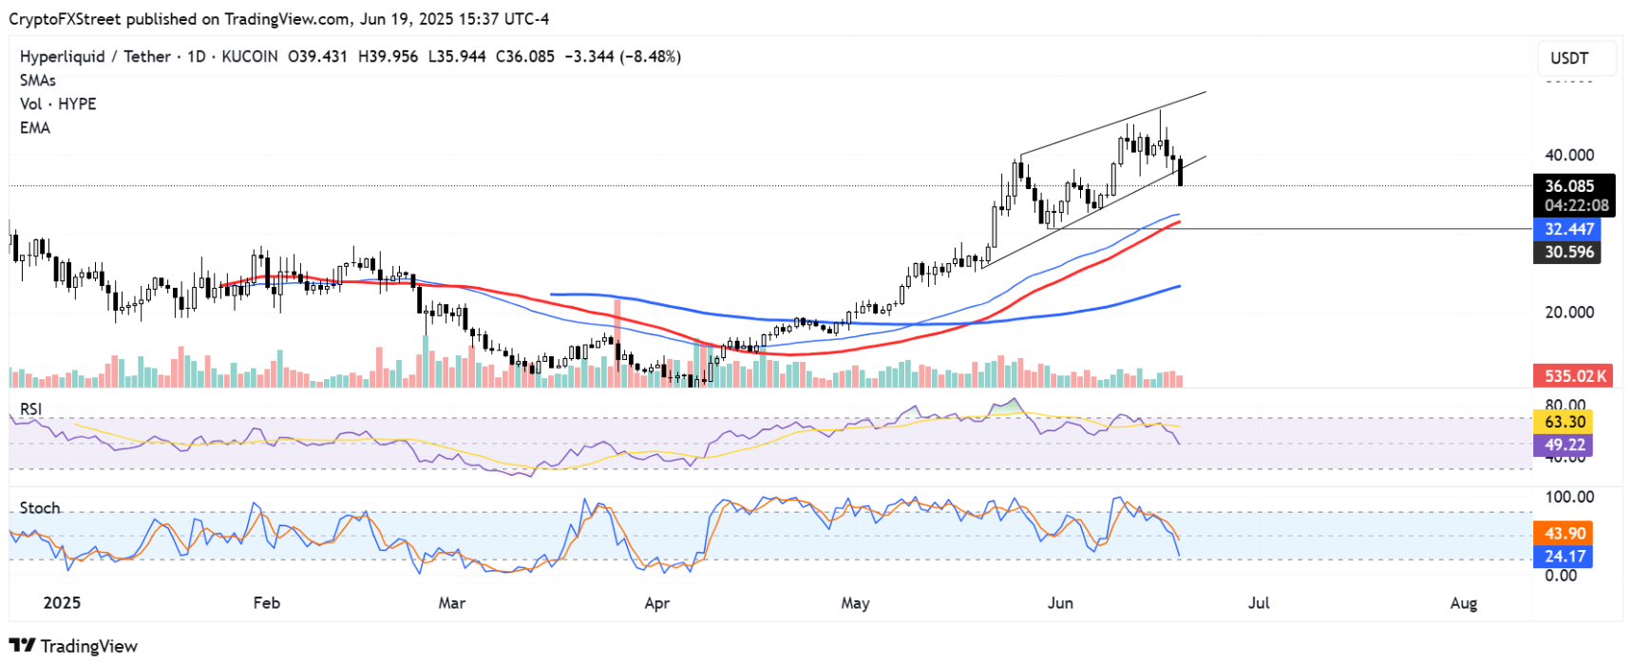The width and height of the screenshot is (1632, 665).
Task: Select the SMAs indicator legend
Action: click(38, 81)
